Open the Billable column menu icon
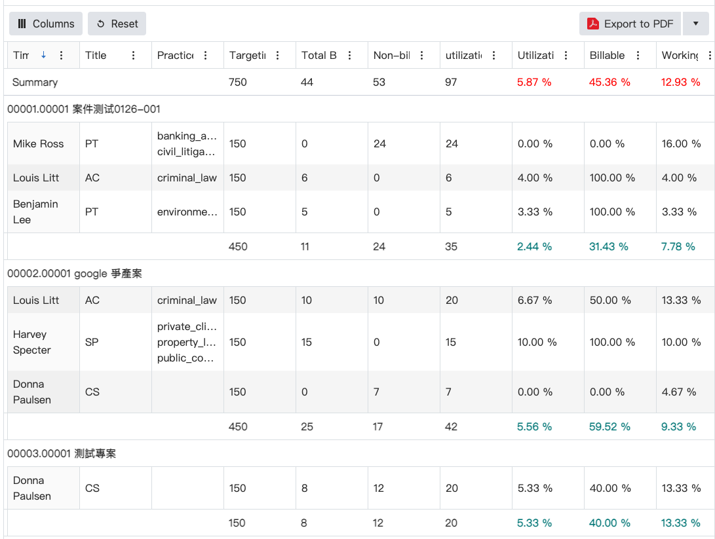The image size is (715, 539). point(638,56)
